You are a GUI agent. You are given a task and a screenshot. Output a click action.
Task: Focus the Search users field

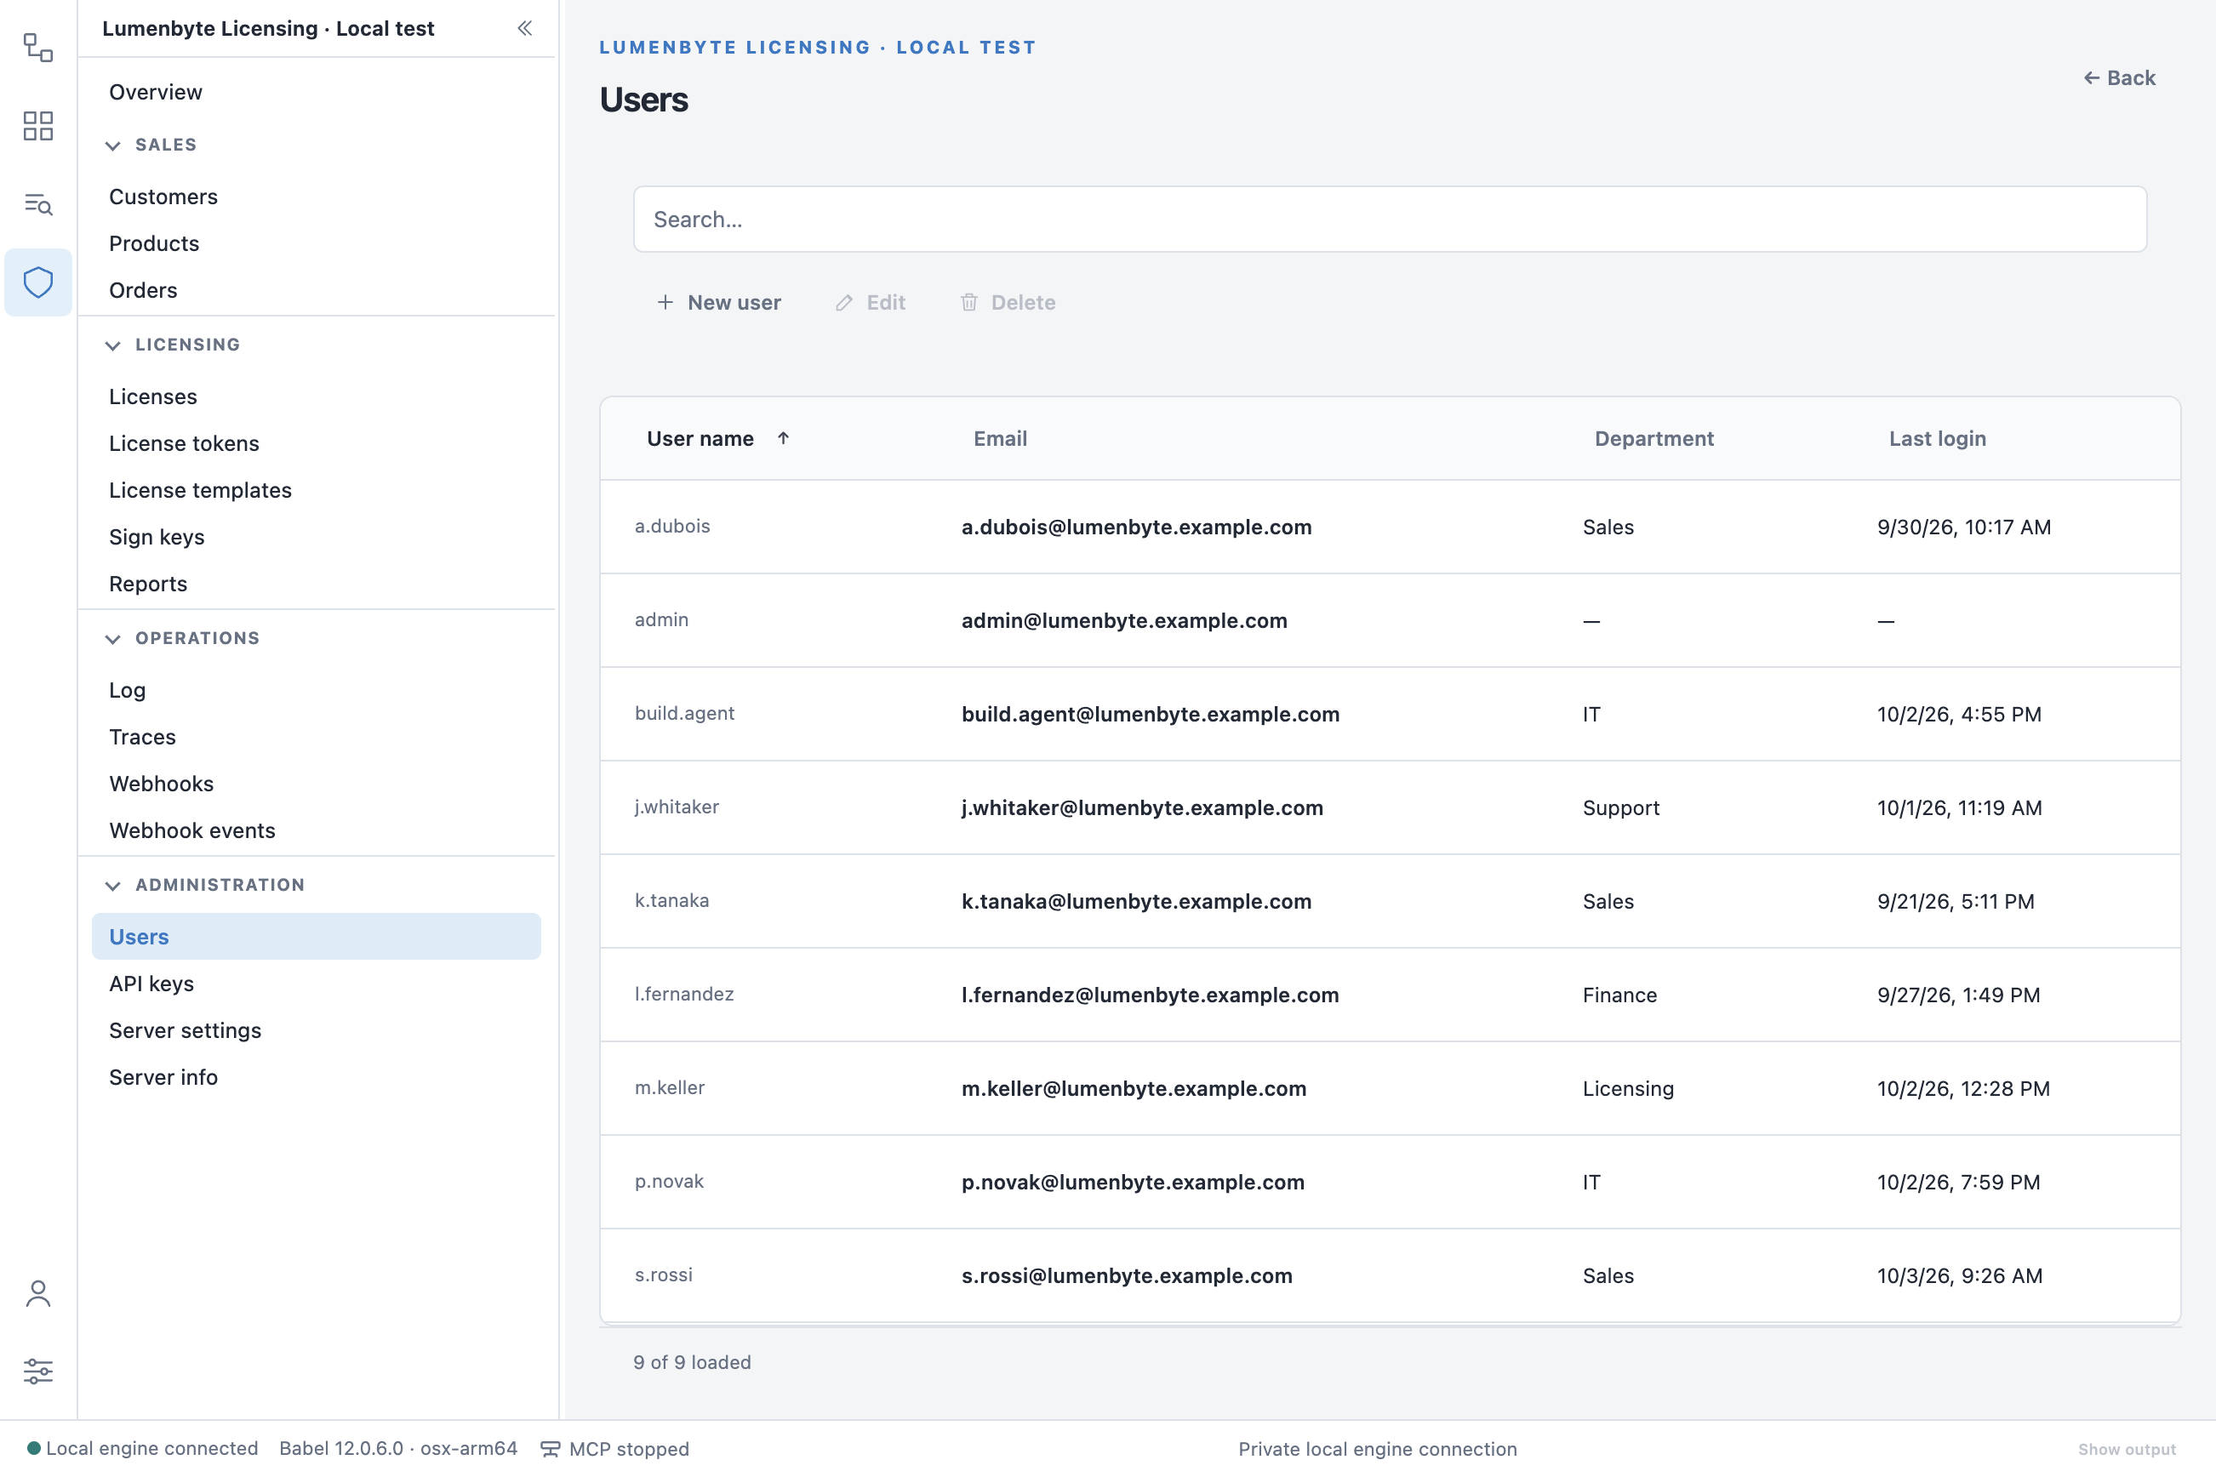[x=1390, y=219]
